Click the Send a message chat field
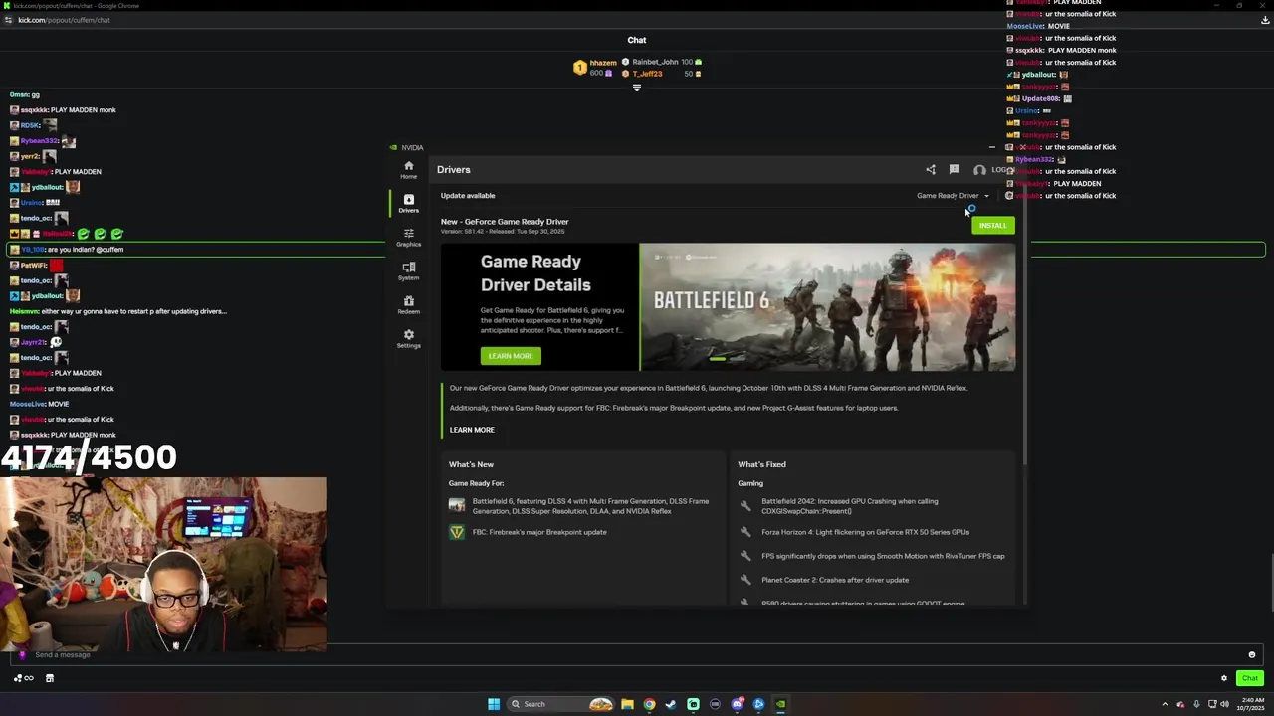The height and width of the screenshot is (716, 1274). click(x=637, y=654)
